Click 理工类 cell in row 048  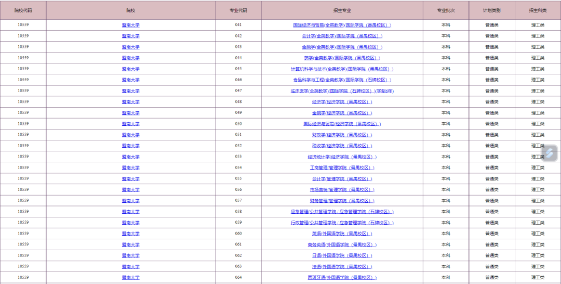(x=538, y=102)
